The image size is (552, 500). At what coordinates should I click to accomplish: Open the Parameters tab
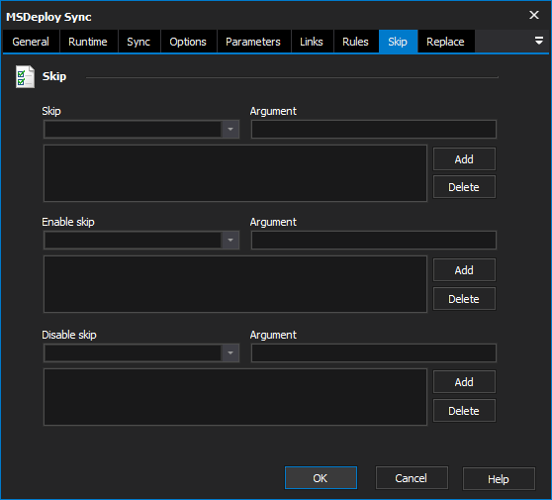point(253,42)
